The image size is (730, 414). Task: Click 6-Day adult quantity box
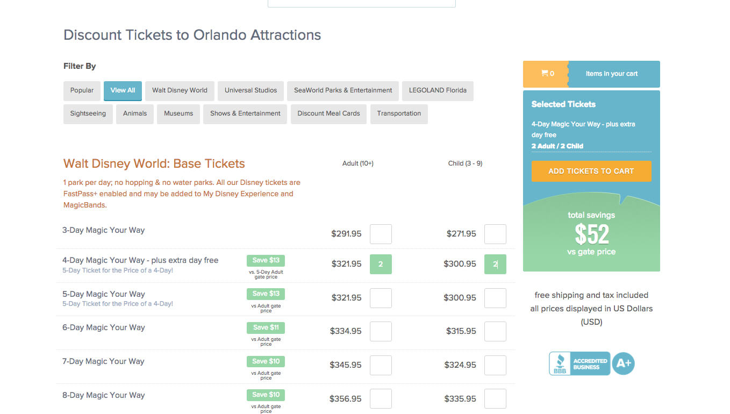[x=381, y=331]
